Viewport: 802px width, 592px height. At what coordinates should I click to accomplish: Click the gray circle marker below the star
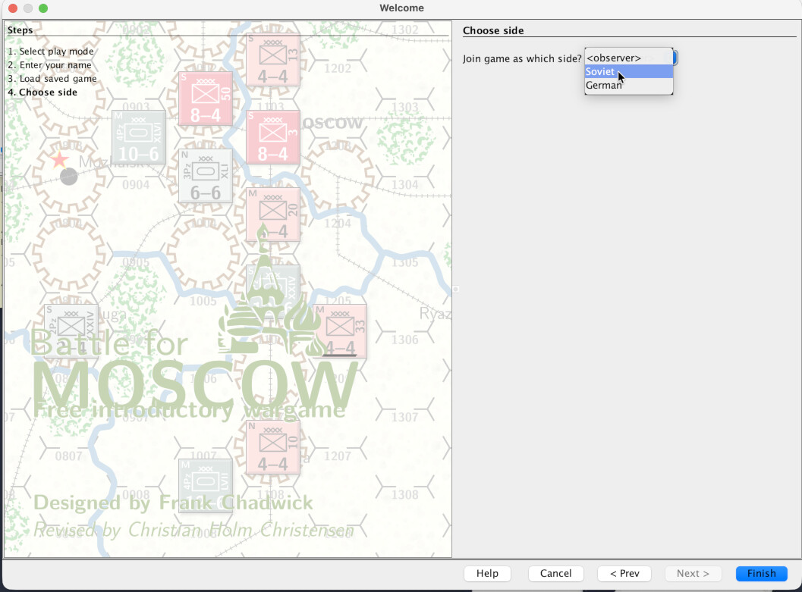point(69,177)
